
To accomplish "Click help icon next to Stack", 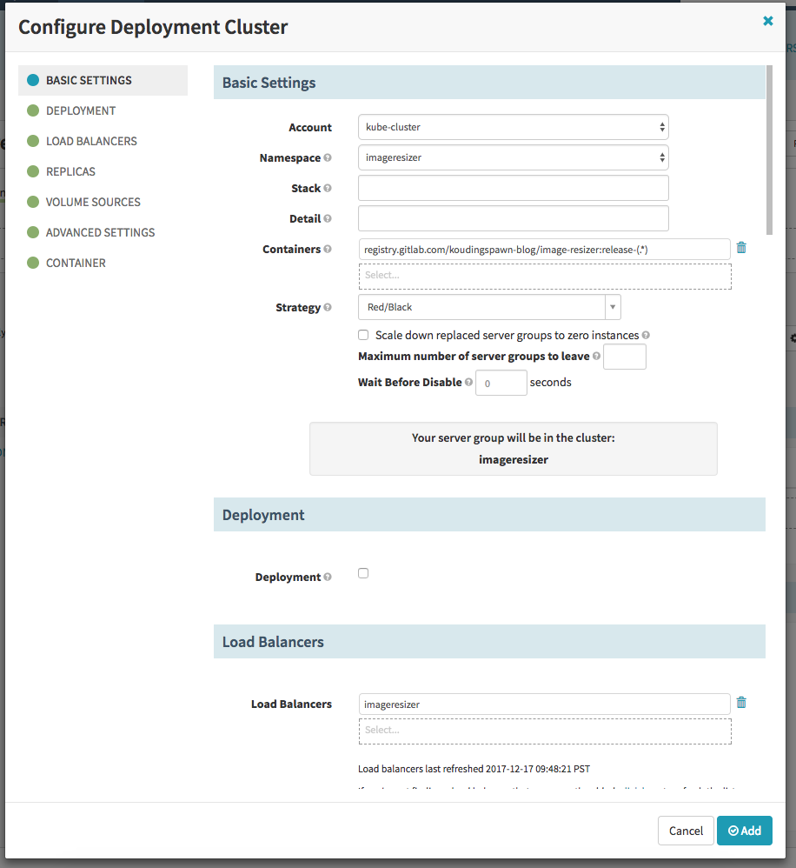I will (328, 189).
